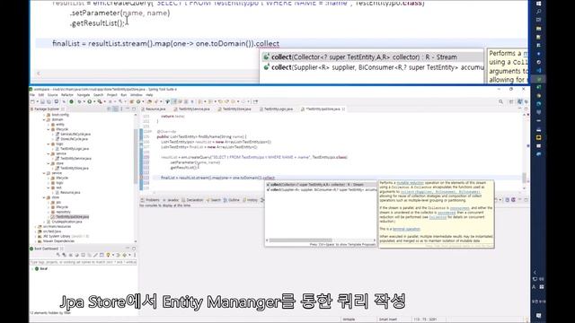Click the code editor vertical scrollbar

[x=524, y=178]
